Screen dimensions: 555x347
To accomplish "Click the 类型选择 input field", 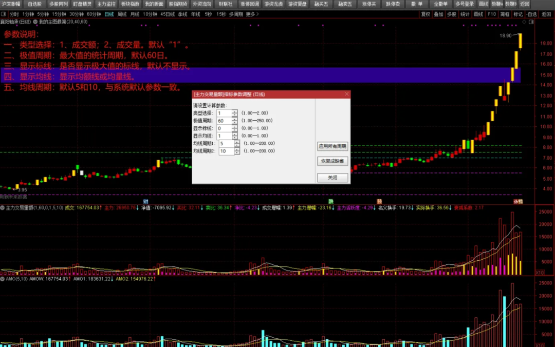I will click(x=224, y=113).
